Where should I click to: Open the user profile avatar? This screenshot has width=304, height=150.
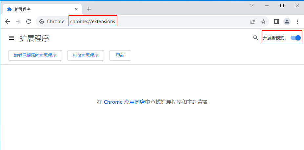[287, 22]
